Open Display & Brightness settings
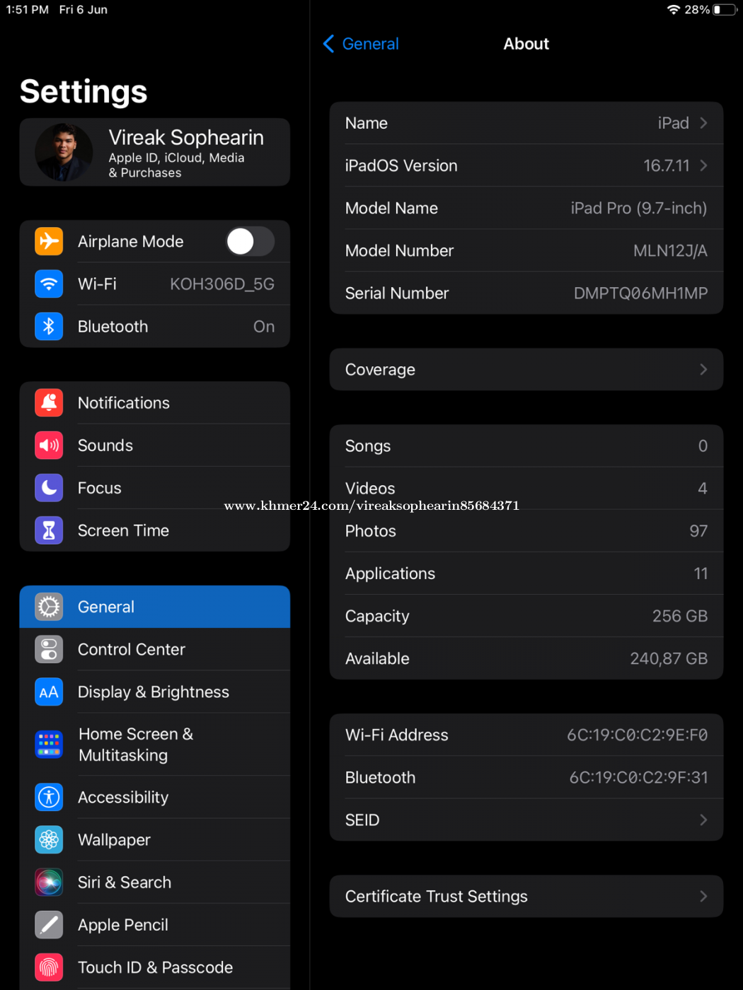The image size is (743, 990). (x=155, y=691)
